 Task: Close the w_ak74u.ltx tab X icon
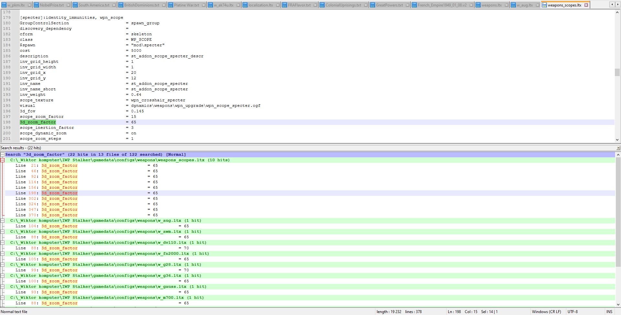point(238,5)
